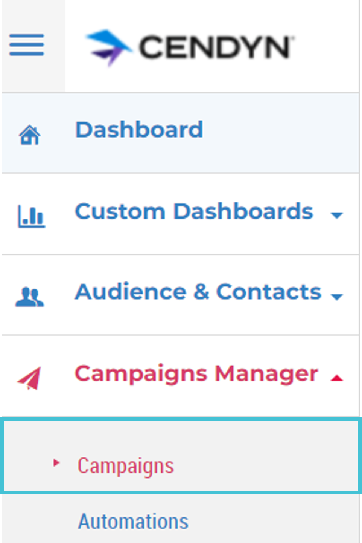
Task: Open the Automations submenu link
Action: click(x=133, y=522)
